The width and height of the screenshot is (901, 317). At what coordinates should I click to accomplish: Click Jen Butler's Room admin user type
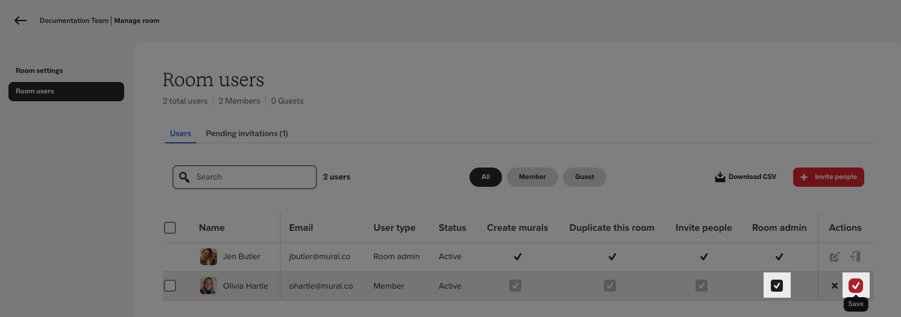tap(397, 257)
